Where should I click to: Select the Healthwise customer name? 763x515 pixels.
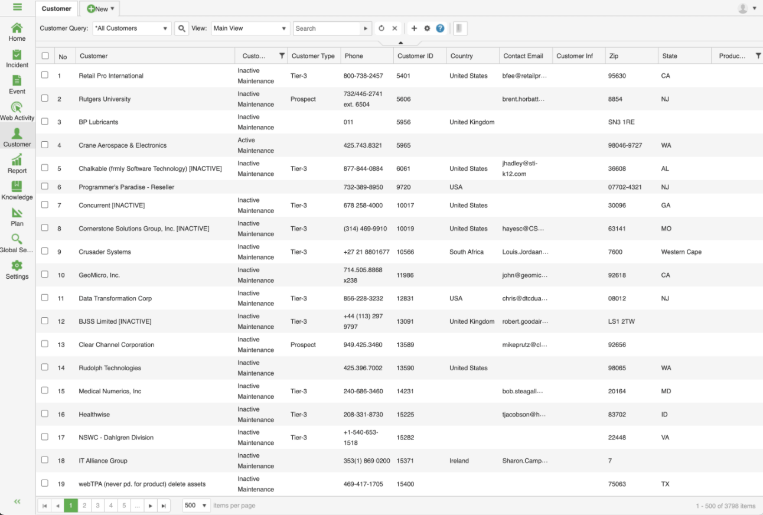tap(94, 415)
